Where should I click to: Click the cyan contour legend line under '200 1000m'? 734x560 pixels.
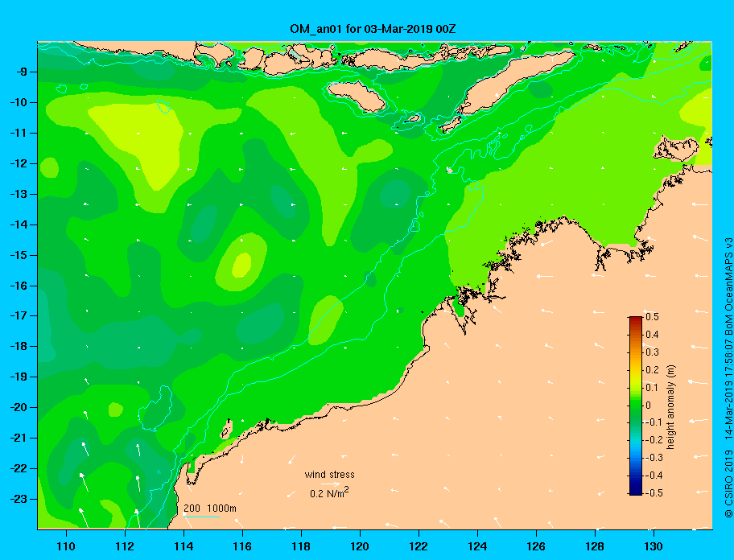coord(201,517)
